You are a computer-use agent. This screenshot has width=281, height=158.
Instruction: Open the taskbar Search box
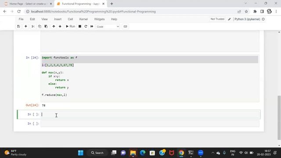click(97, 153)
